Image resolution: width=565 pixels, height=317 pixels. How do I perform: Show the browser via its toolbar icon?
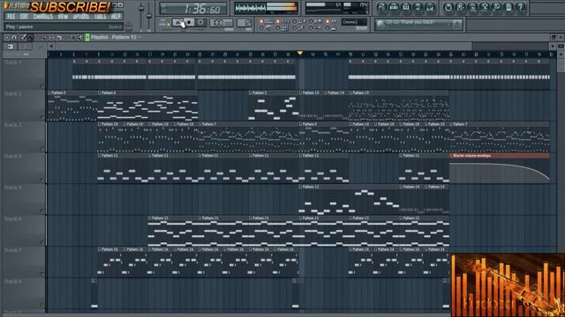[418, 8]
